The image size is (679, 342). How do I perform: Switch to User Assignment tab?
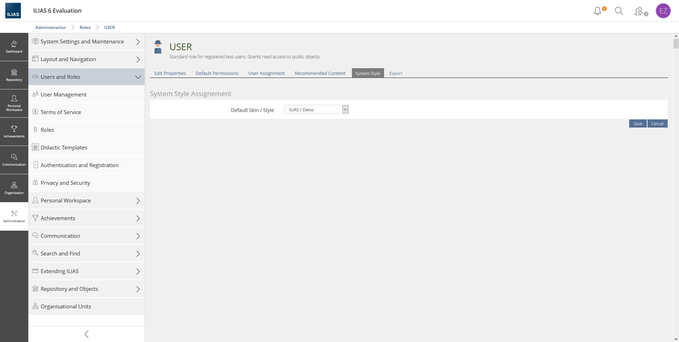[266, 73]
